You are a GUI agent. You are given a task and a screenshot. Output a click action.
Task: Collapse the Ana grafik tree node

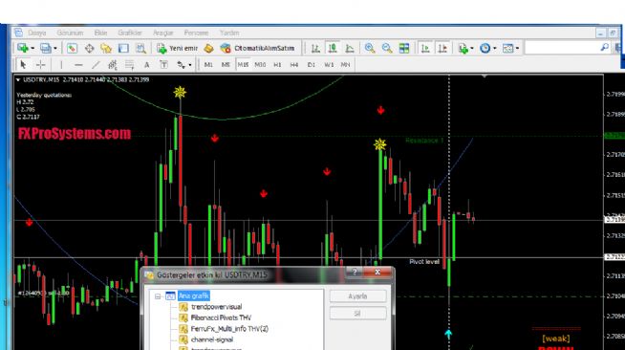tap(158, 296)
